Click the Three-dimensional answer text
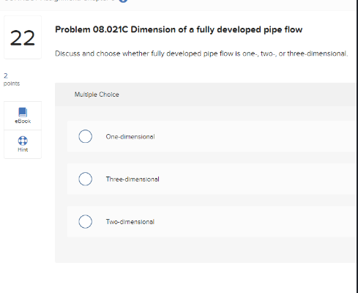This screenshot has height=293, width=358. 133,179
